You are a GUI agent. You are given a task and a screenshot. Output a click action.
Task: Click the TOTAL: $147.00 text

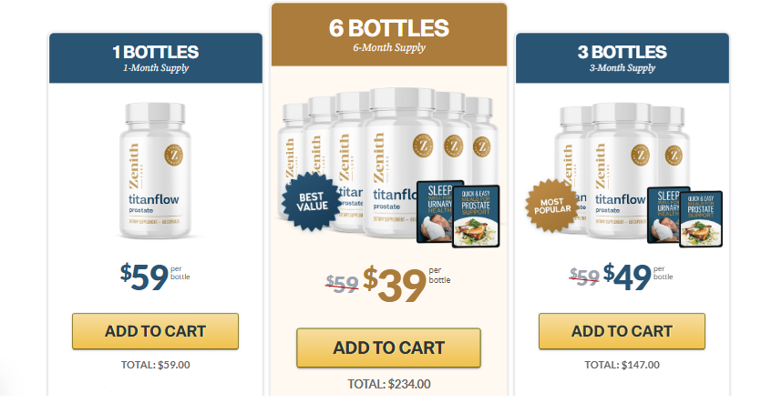(622, 365)
